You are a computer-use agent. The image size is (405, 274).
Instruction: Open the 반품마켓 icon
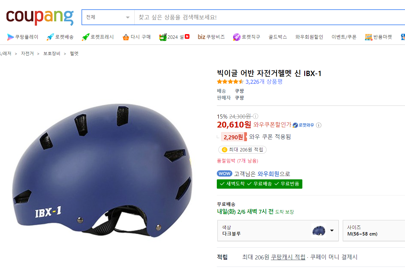[x=369, y=37]
